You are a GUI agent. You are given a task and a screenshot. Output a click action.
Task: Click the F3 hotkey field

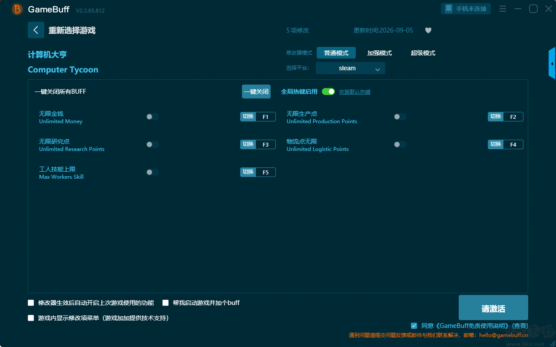click(x=266, y=144)
